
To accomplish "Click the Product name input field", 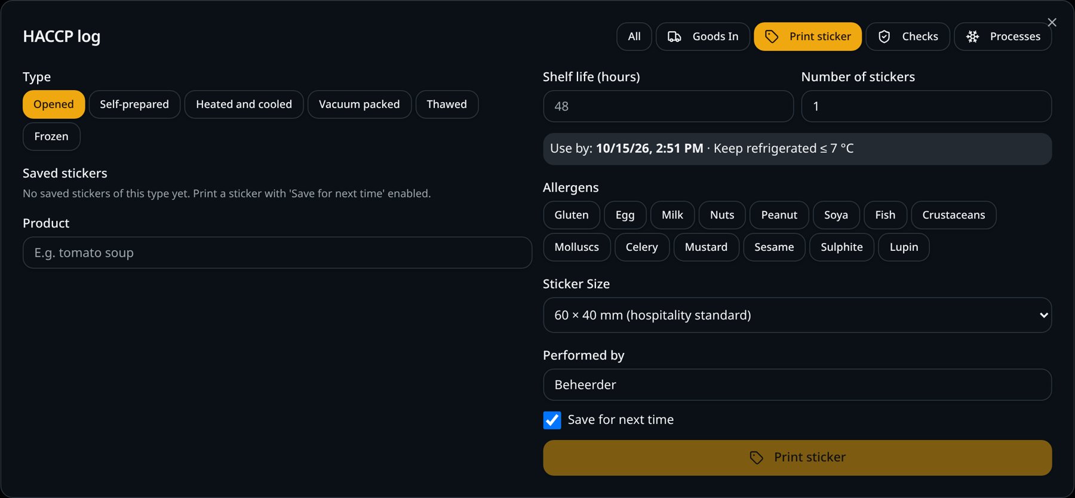I will (277, 253).
